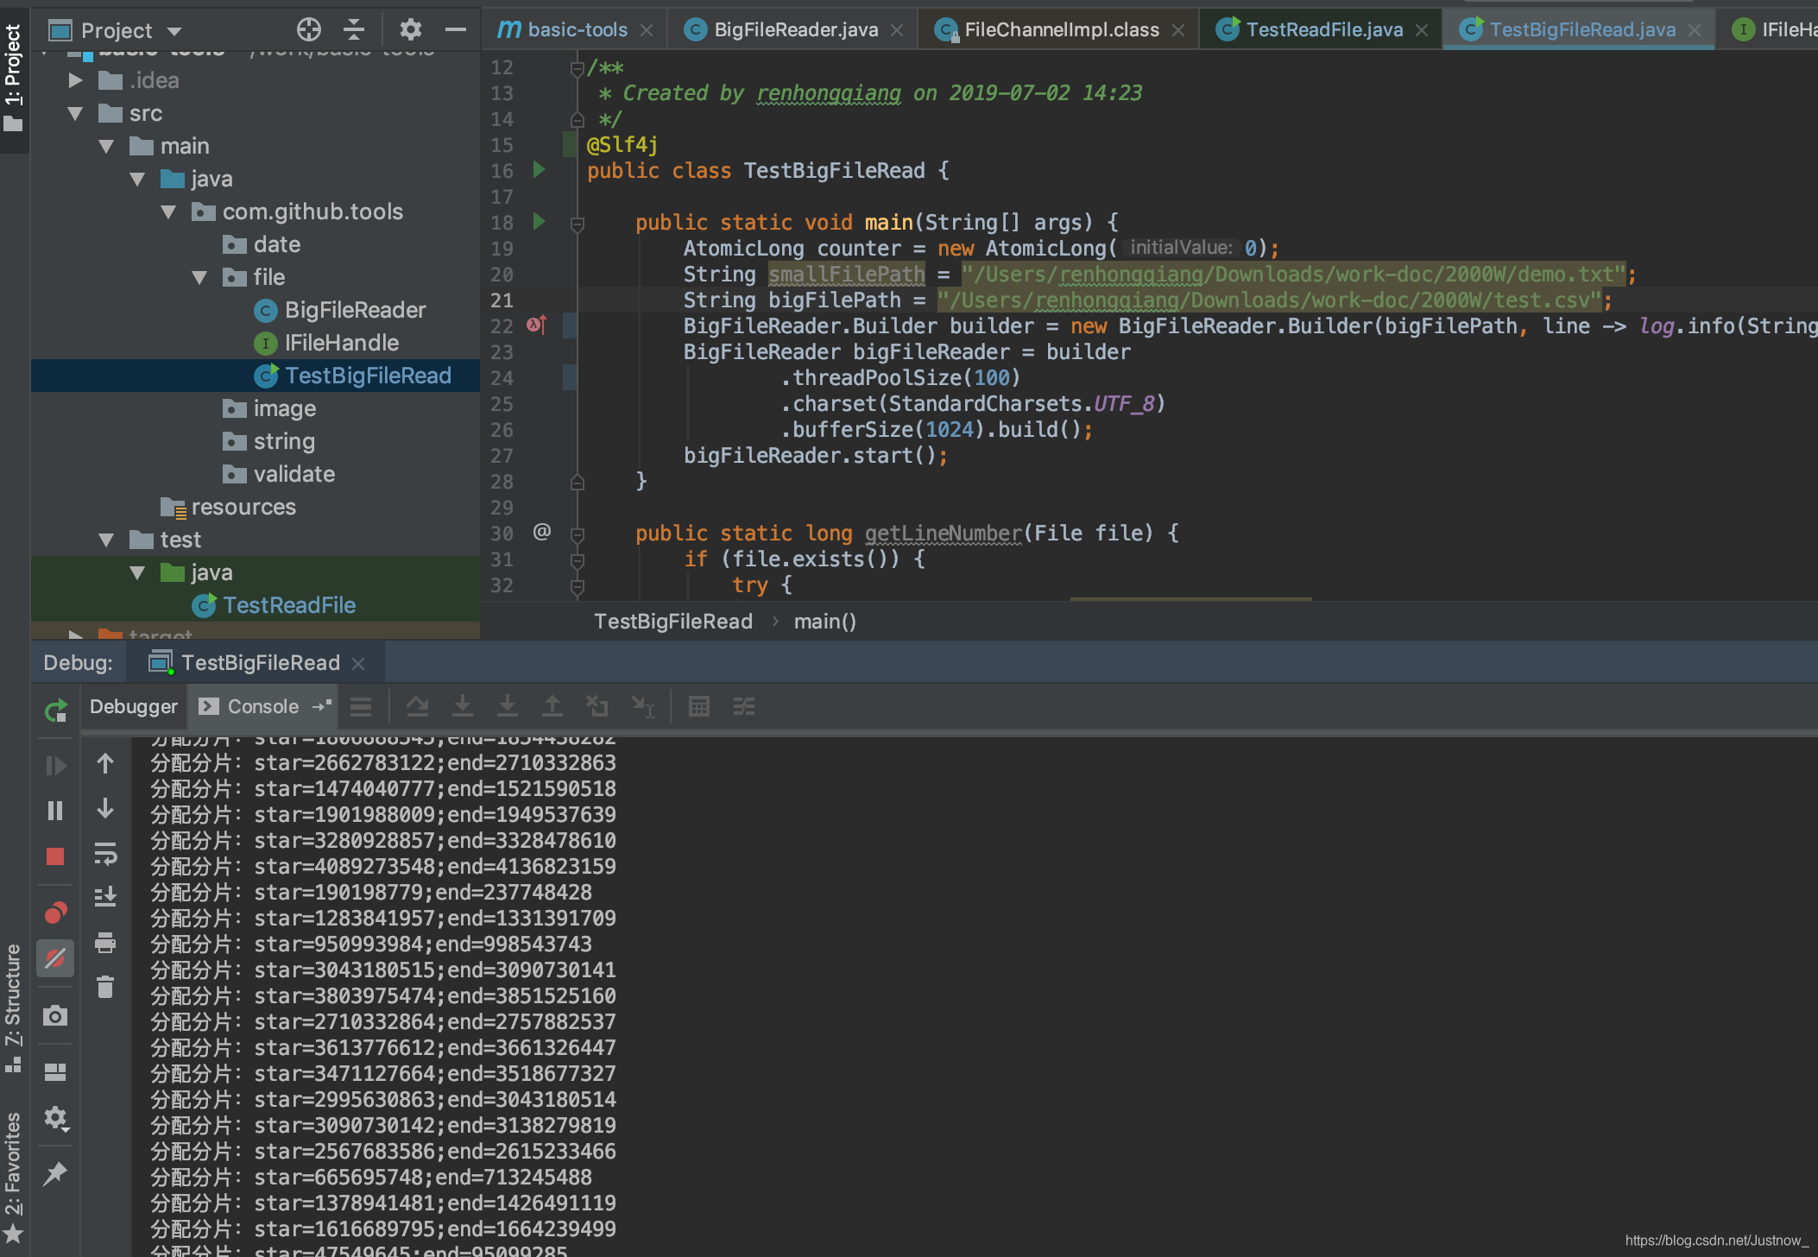Click the View Breakpoints icon
This screenshot has width=1818, height=1257.
click(x=55, y=913)
